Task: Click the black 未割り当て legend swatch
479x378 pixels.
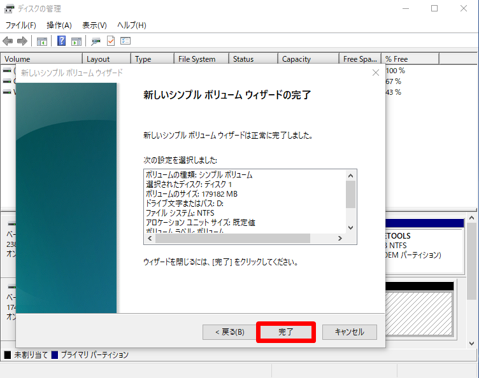Action: (x=8, y=355)
